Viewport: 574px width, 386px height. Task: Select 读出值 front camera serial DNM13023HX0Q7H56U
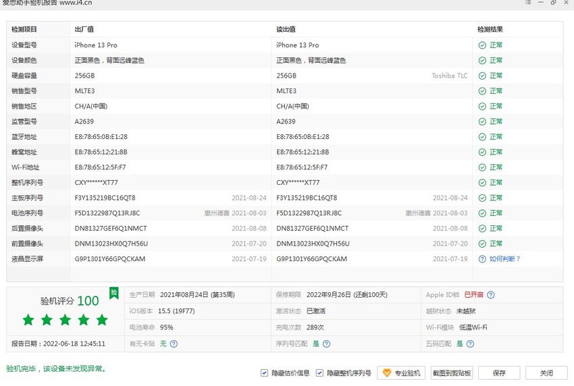(313, 244)
